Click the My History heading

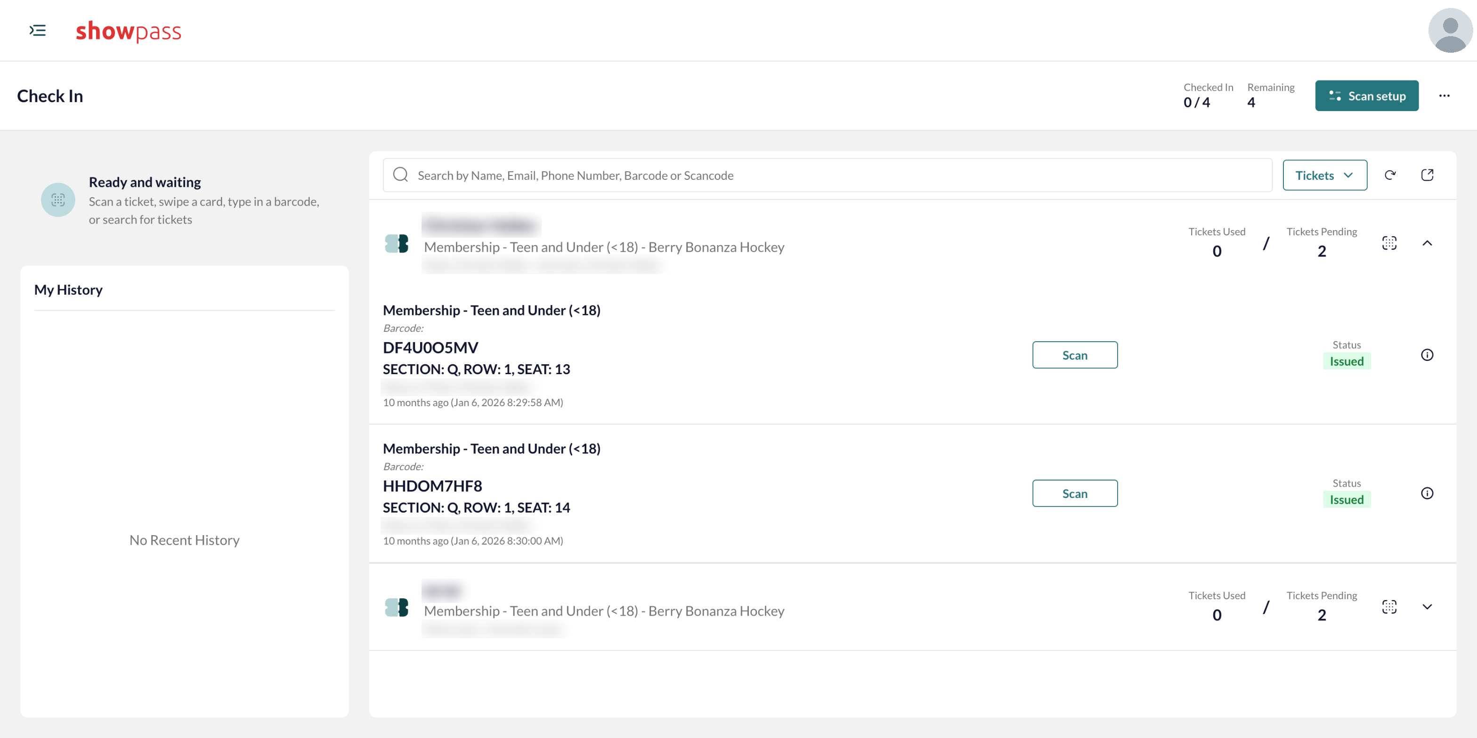tap(68, 290)
